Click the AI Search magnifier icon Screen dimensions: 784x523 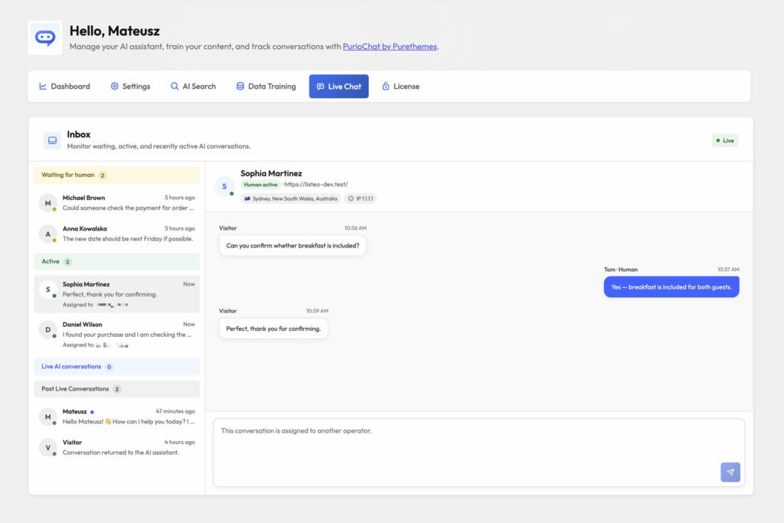coord(175,86)
